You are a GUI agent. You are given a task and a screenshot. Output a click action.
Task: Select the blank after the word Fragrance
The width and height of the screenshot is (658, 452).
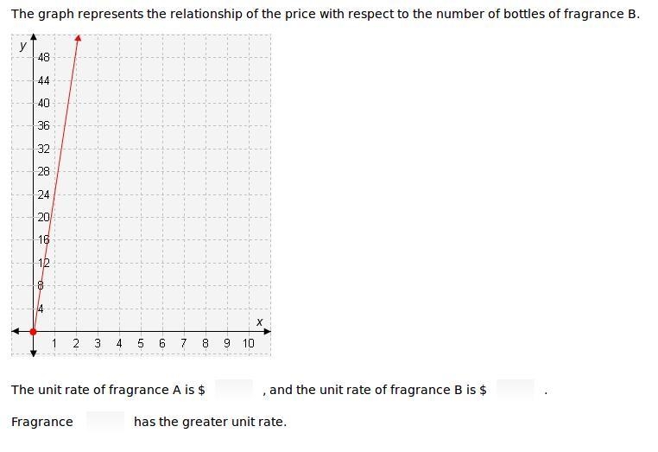(x=105, y=422)
